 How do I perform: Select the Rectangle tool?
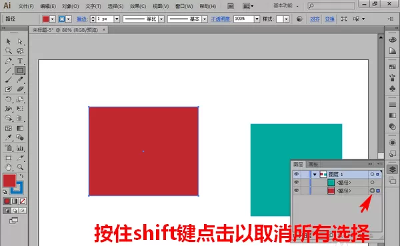tap(20, 70)
